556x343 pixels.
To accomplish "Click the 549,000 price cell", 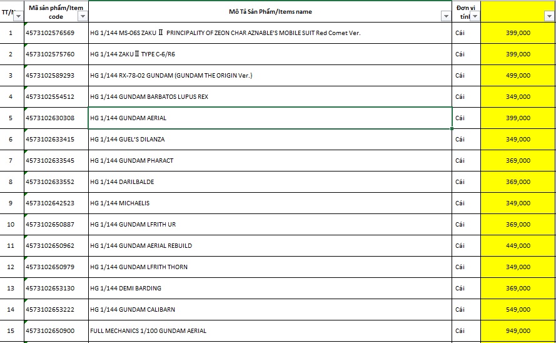I will pyautogui.click(x=518, y=310).
